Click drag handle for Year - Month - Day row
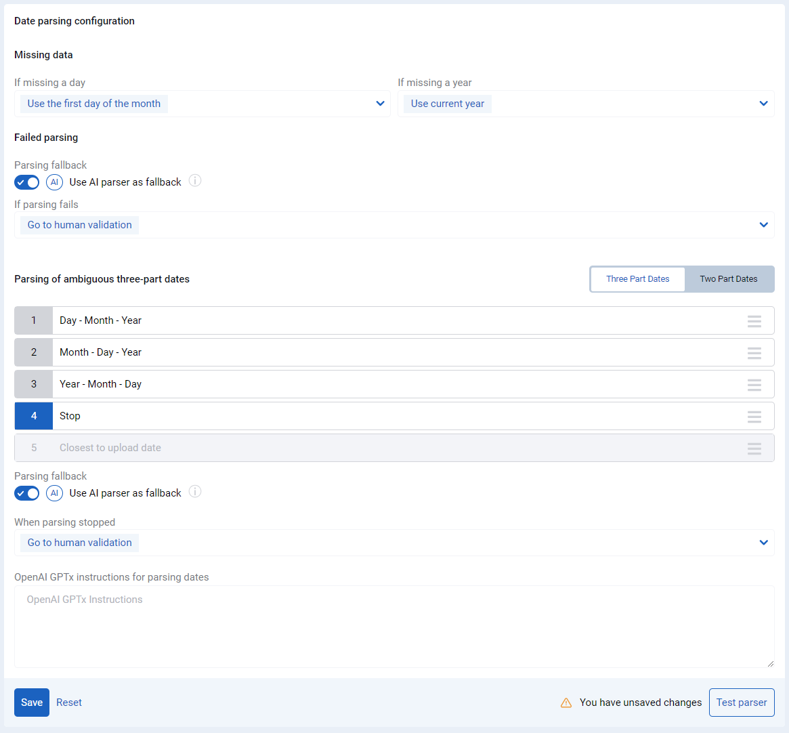 [754, 384]
